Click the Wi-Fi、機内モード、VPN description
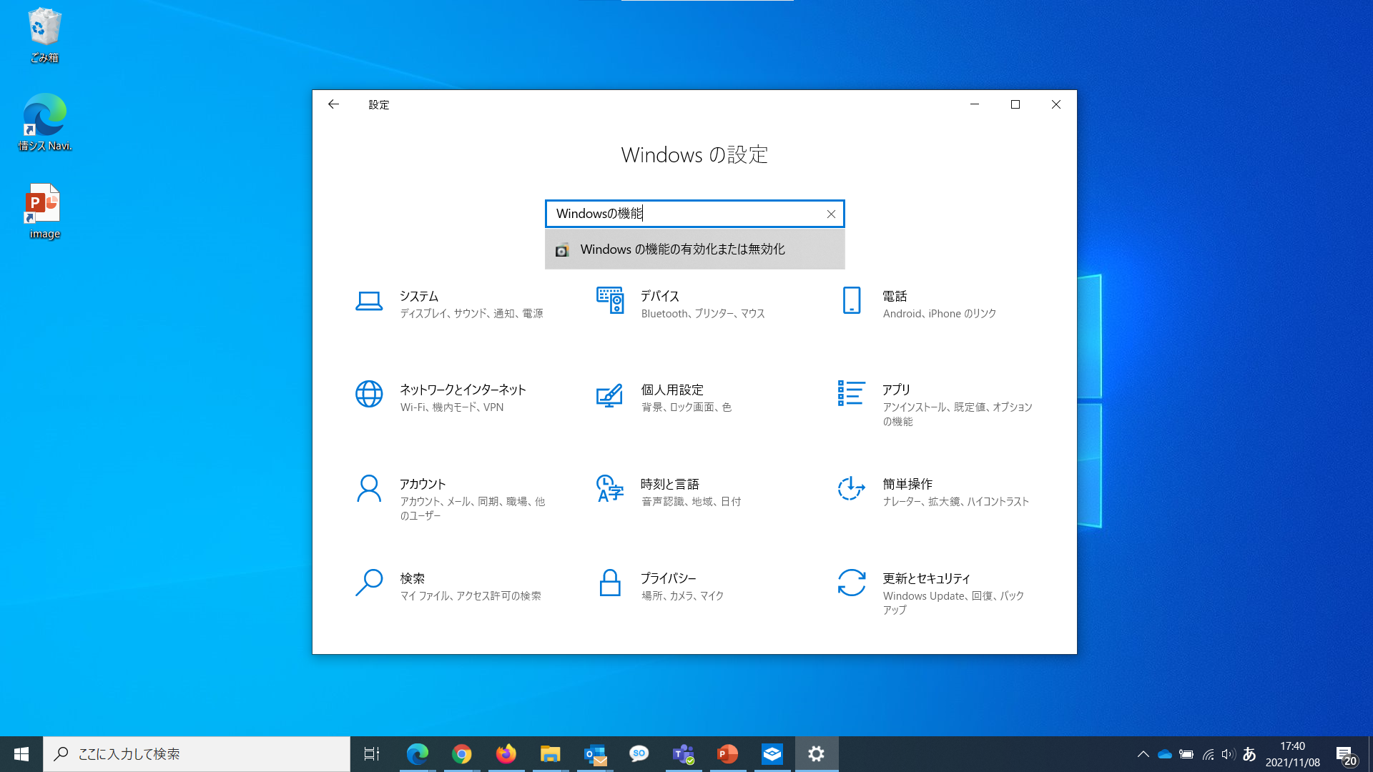This screenshot has height=772, width=1373. (x=452, y=407)
